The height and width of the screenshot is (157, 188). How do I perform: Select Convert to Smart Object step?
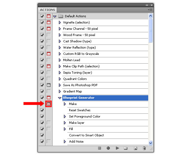coord(108,135)
